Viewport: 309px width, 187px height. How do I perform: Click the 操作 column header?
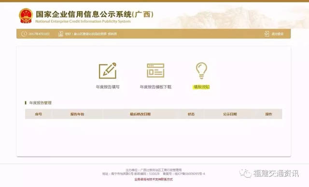tap(268, 114)
